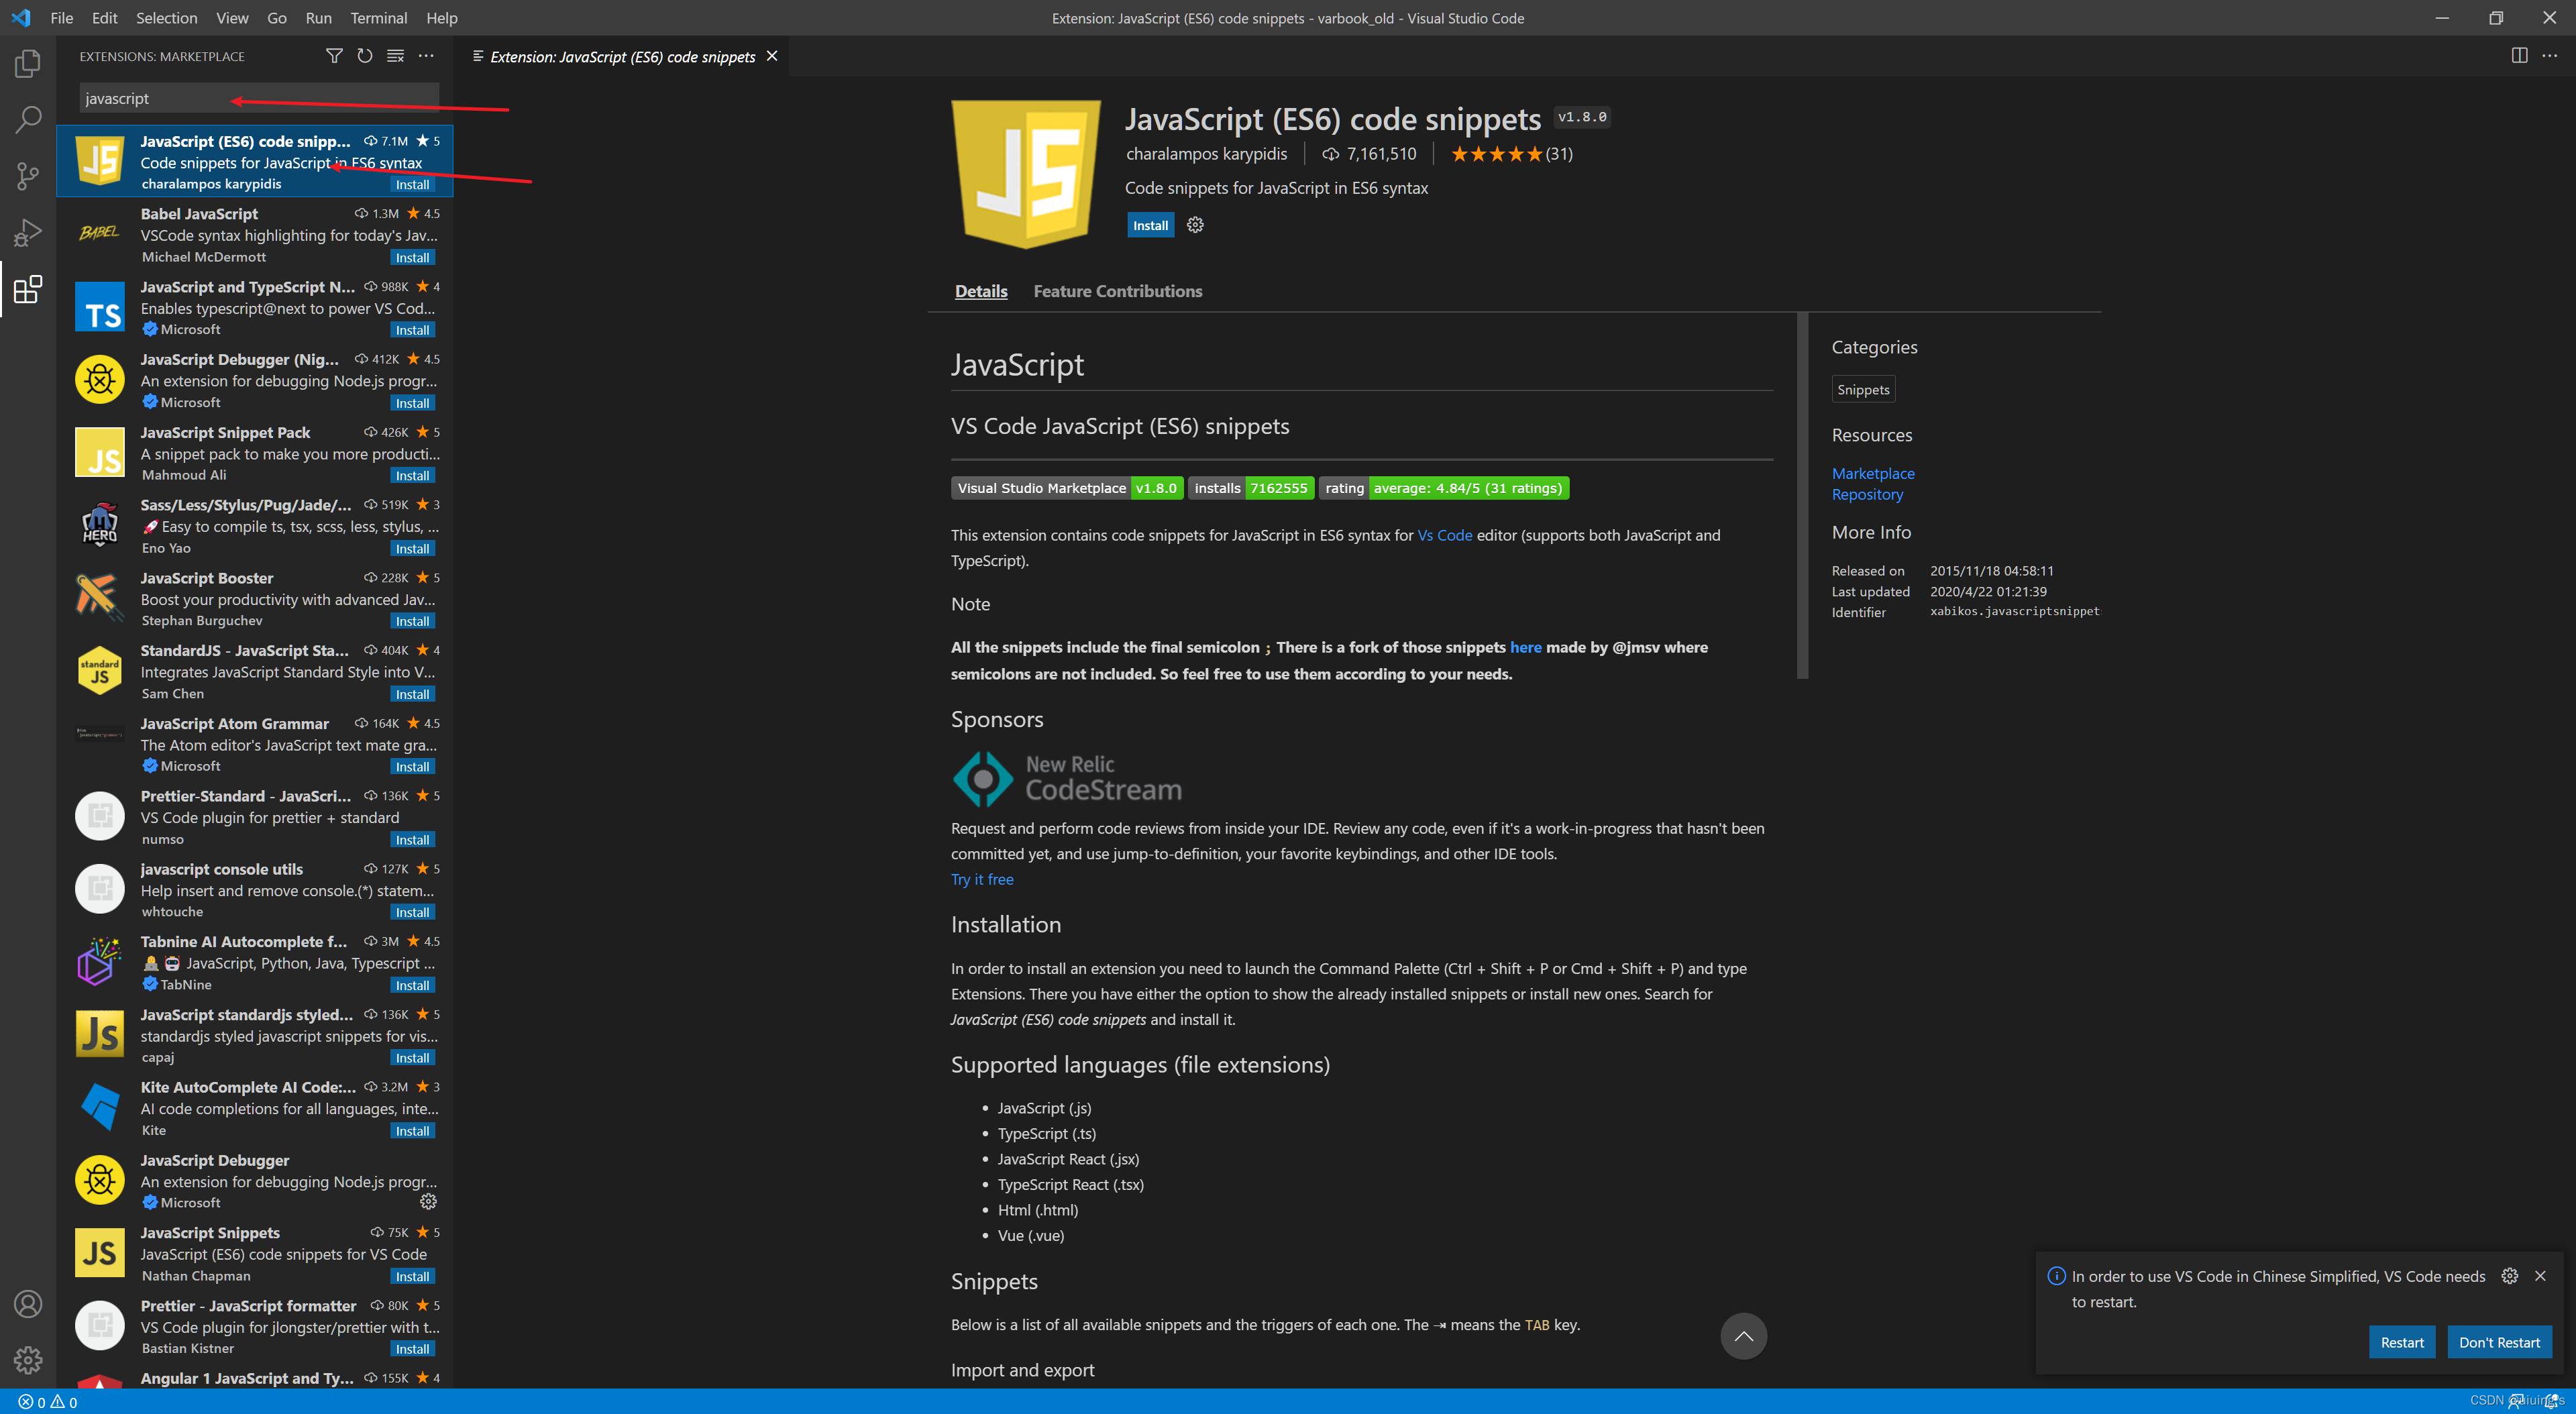Open the Marketplace resource link

[x=1872, y=473]
